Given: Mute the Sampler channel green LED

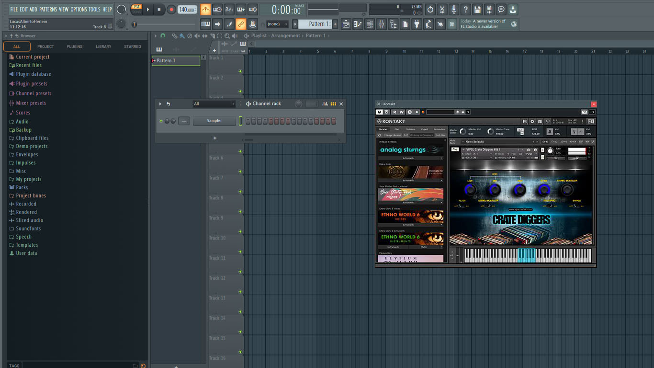Looking at the screenshot, I should coord(161,121).
